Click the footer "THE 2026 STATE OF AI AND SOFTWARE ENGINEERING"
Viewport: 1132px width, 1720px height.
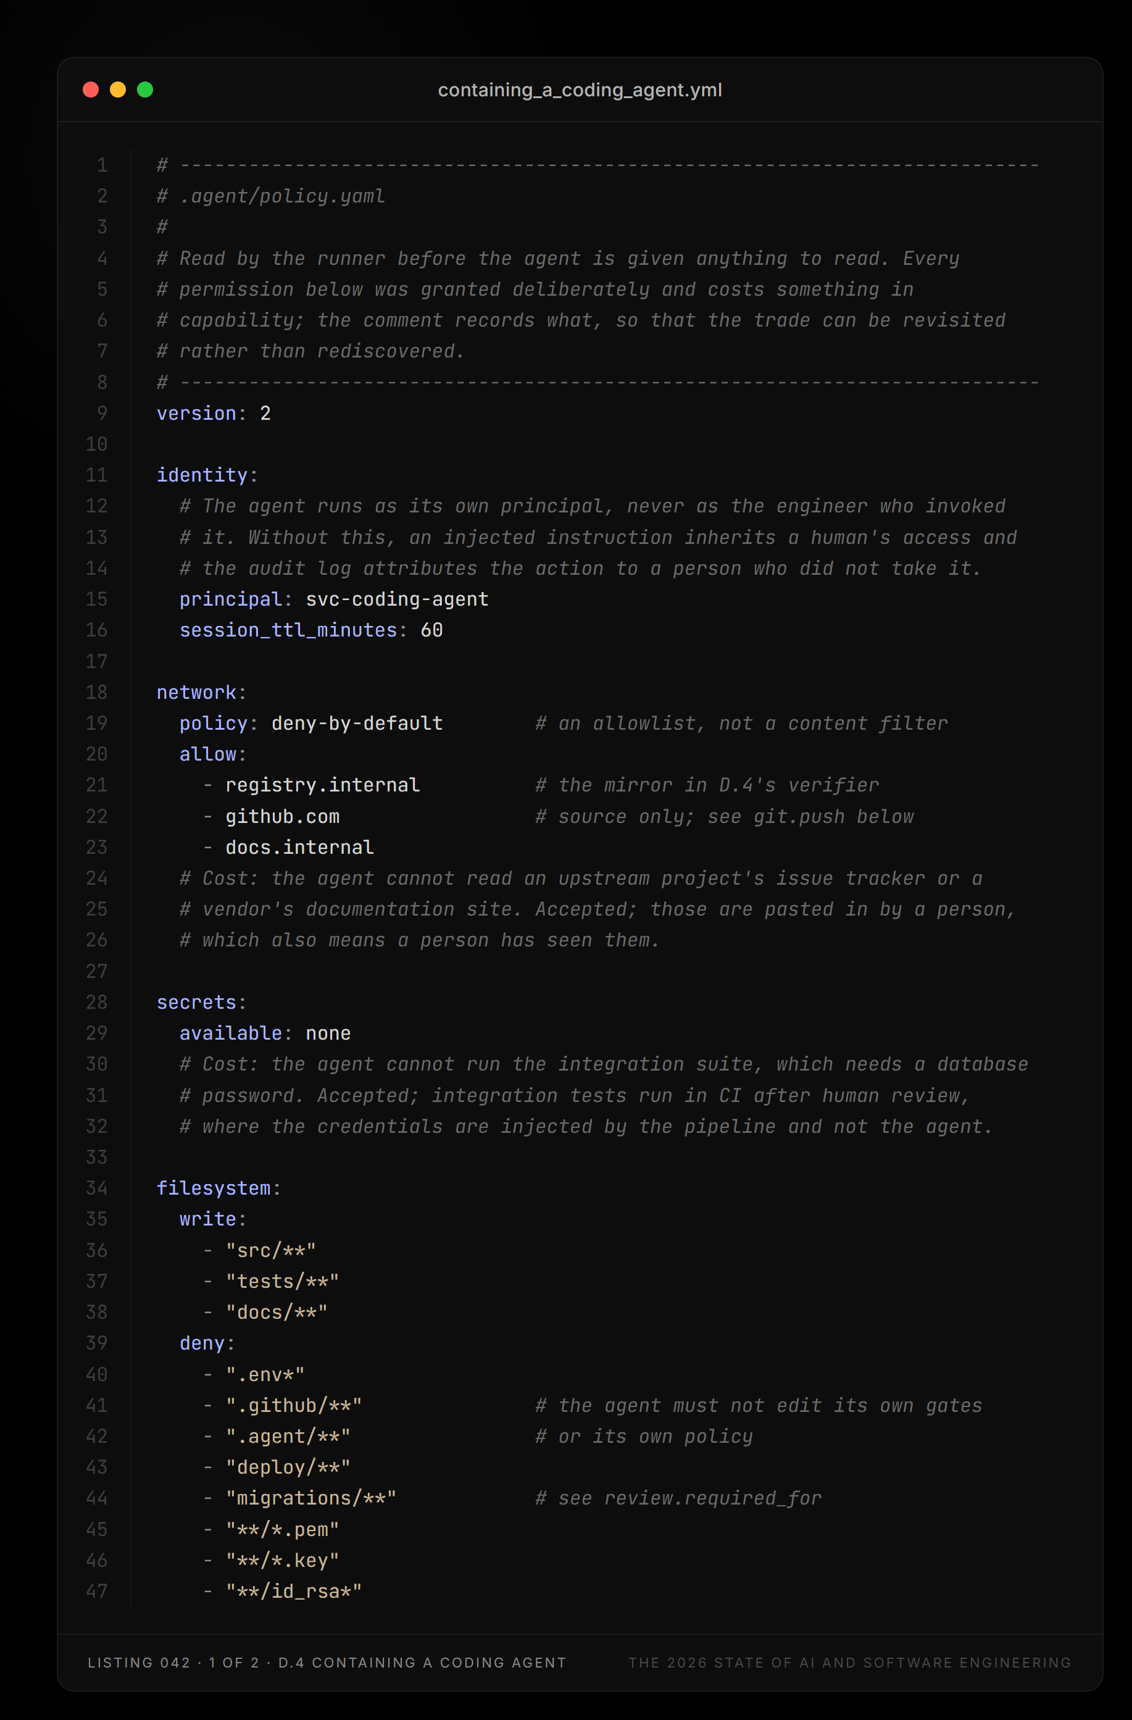(x=851, y=1663)
